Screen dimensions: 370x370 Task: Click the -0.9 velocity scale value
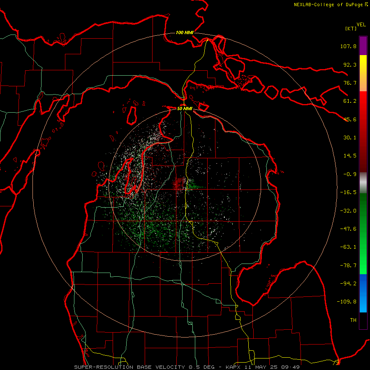(x=350, y=174)
